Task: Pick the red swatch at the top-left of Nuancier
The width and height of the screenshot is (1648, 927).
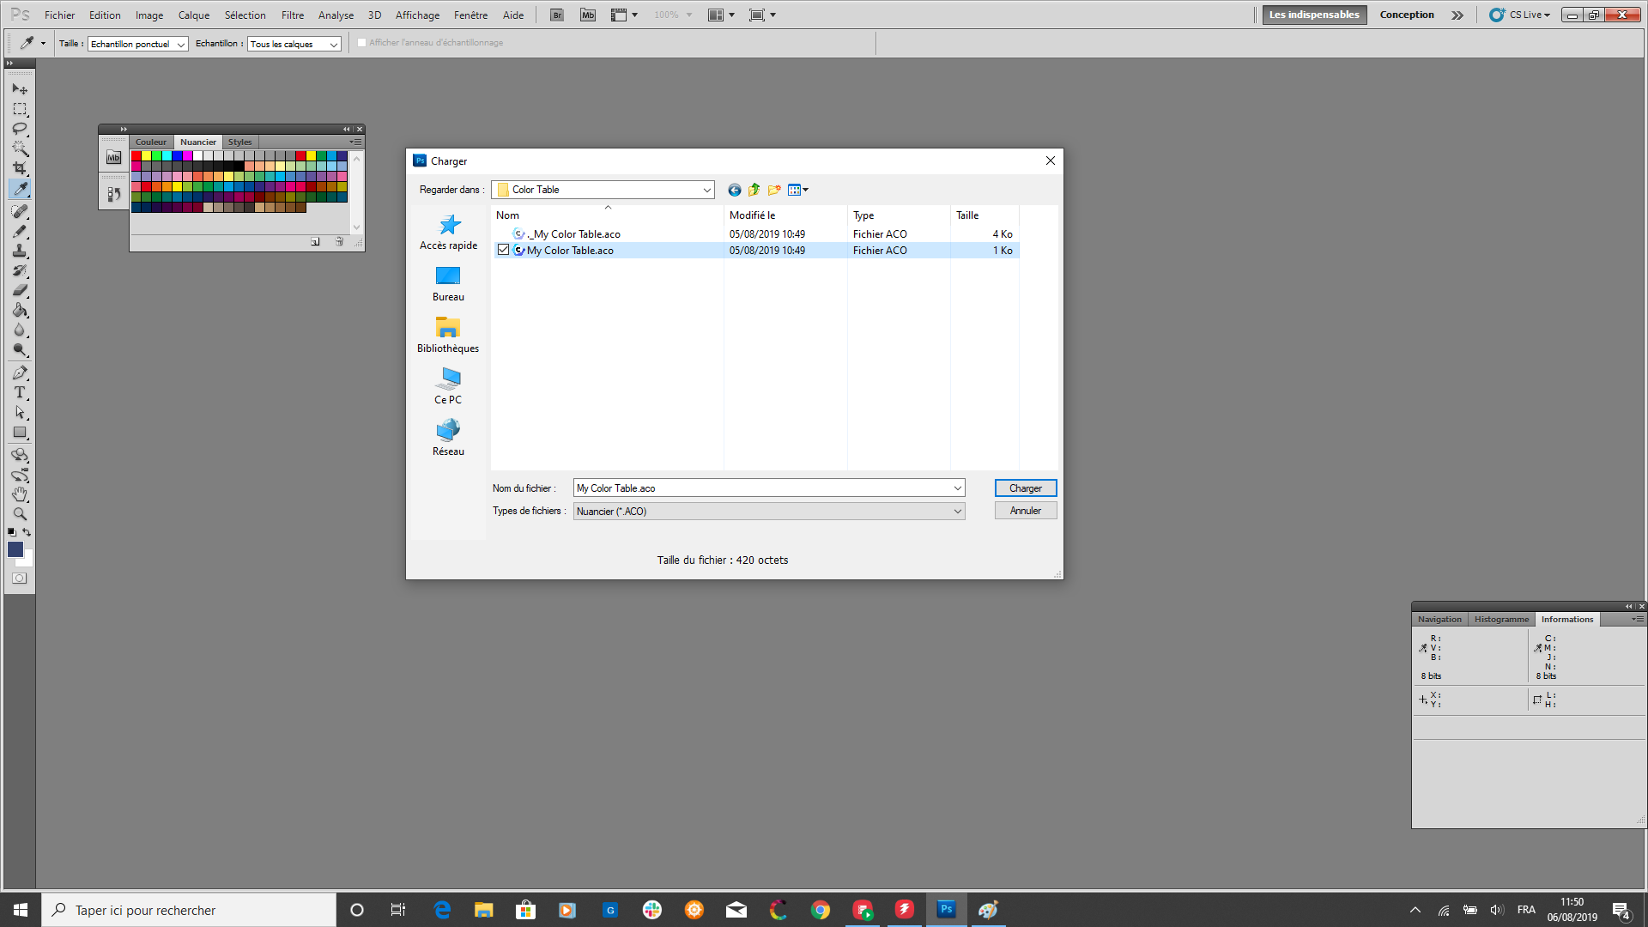Action: tap(136, 155)
